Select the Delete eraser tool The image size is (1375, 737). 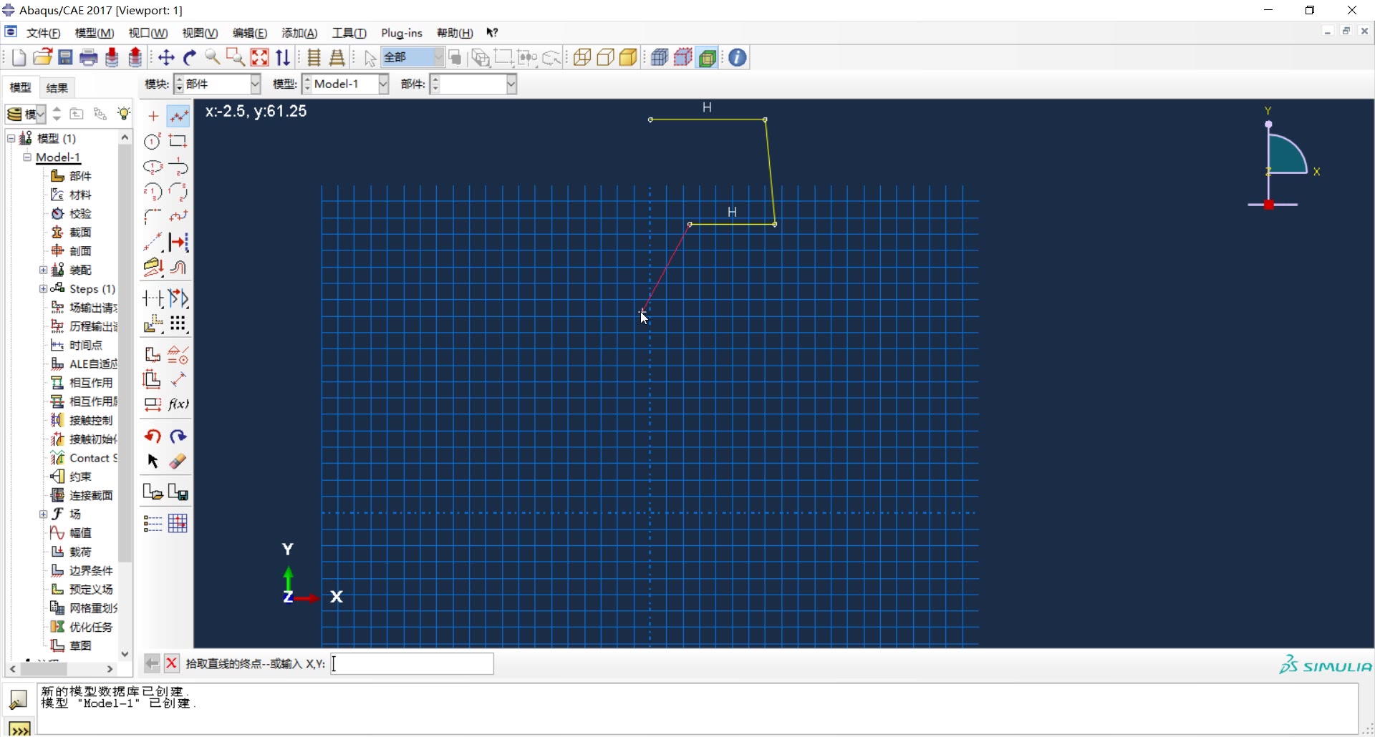[x=178, y=462]
